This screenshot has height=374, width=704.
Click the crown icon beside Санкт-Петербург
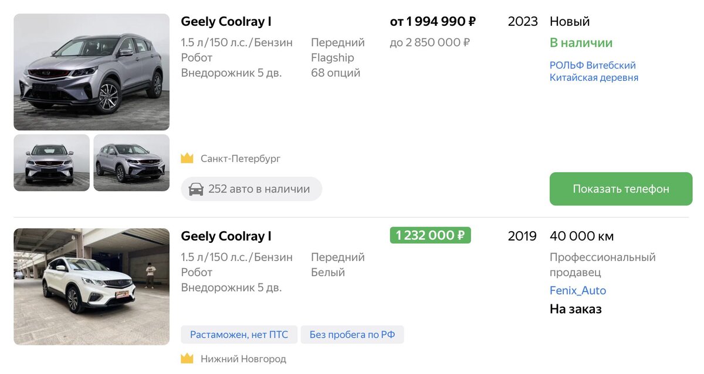point(187,159)
